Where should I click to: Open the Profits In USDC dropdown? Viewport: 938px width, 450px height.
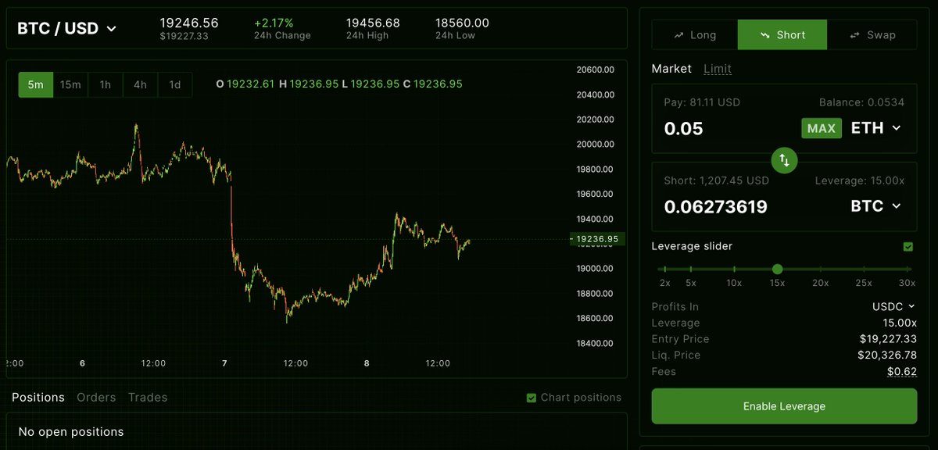[x=893, y=307]
